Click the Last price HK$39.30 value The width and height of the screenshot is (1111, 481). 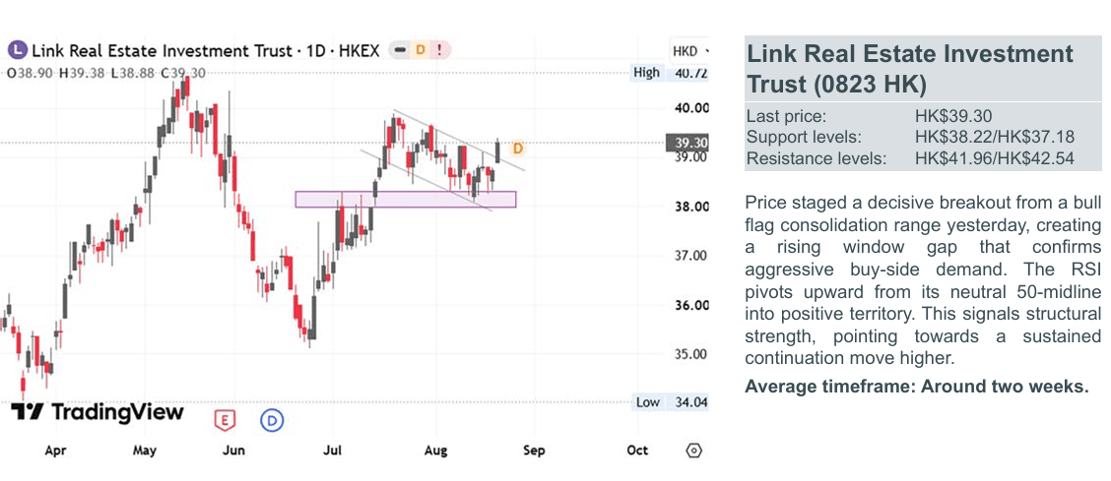(953, 117)
